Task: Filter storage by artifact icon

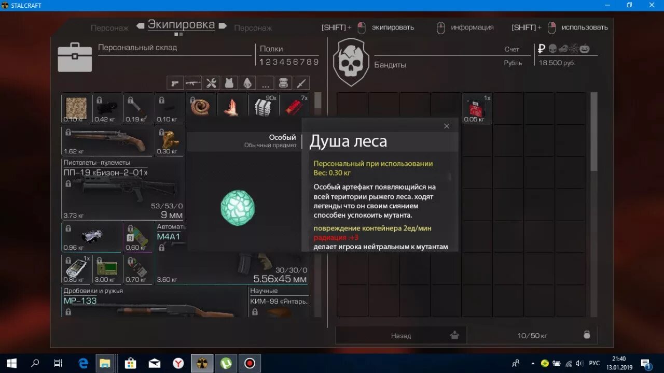Action: click(247, 83)
